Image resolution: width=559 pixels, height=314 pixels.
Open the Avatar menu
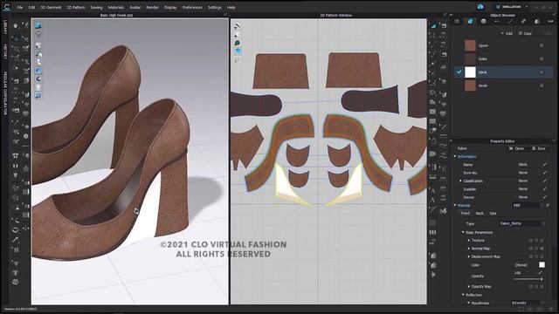pyautogui.click(x=135, y=7)
